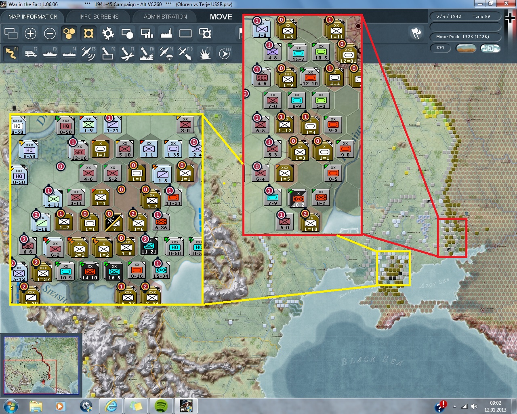This screenshot has height=414, width=517.
Task: Click the explosion icon labeled F11
Action: click(205, 53)
